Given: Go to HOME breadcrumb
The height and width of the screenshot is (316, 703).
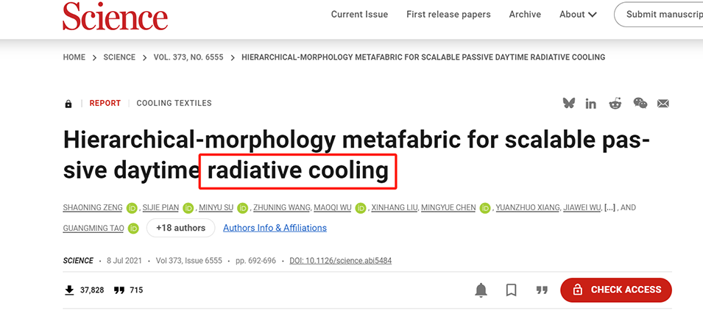Looking at the screenshot, I should 74,57.
